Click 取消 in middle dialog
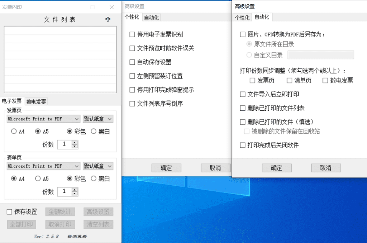 [215, 168]
